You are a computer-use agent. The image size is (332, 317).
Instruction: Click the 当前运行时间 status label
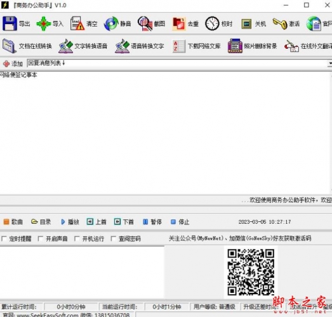[x=119, y=307]
